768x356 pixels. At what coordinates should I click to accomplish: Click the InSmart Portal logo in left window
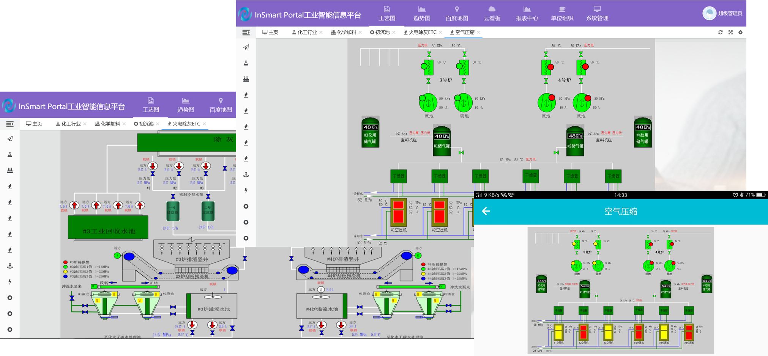pos(9,106)
